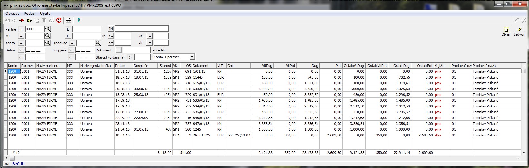Click the copy documents toolbar icon
529x168 pixels.
(52, 20)
